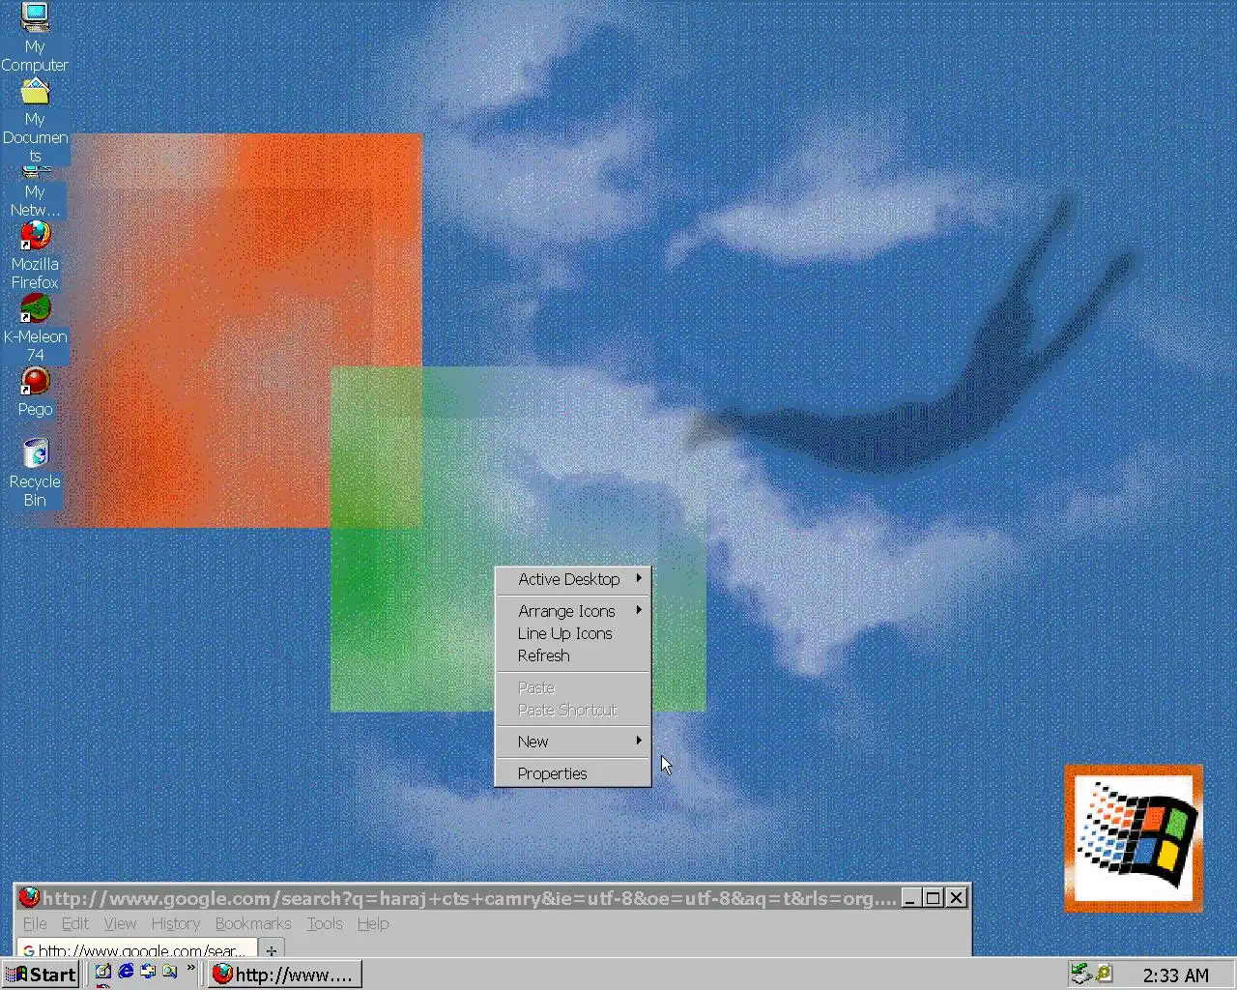Click the 2:33 AM clock in tray
The width and height of the screenshot is (1237, 990).
pyautogui.click(x=1175, y=975)
